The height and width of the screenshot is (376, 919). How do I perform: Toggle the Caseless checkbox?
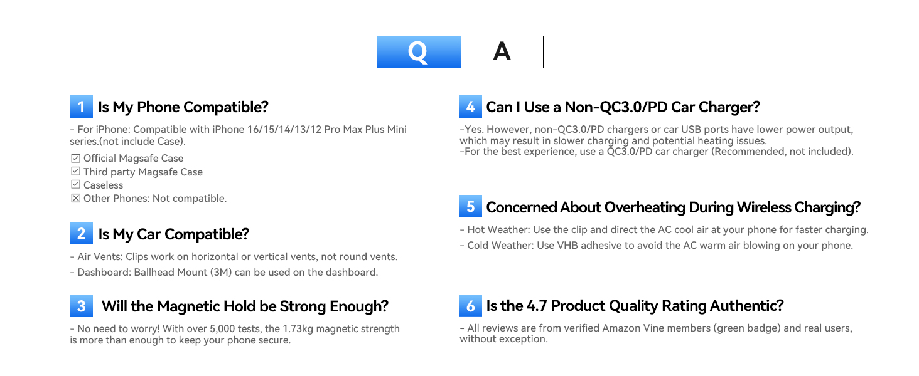75,184
